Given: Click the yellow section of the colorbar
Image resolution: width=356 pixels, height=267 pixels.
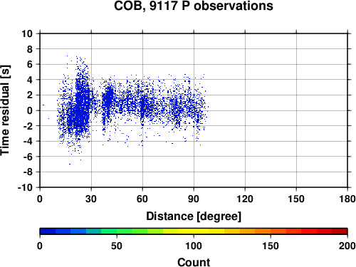Looking at the screenshot, I should click(194, 231).
